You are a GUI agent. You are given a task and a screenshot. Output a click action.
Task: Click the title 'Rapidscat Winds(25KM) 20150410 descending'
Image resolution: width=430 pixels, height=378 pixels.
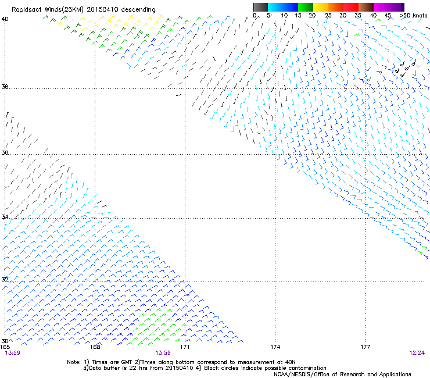point(83,10)
